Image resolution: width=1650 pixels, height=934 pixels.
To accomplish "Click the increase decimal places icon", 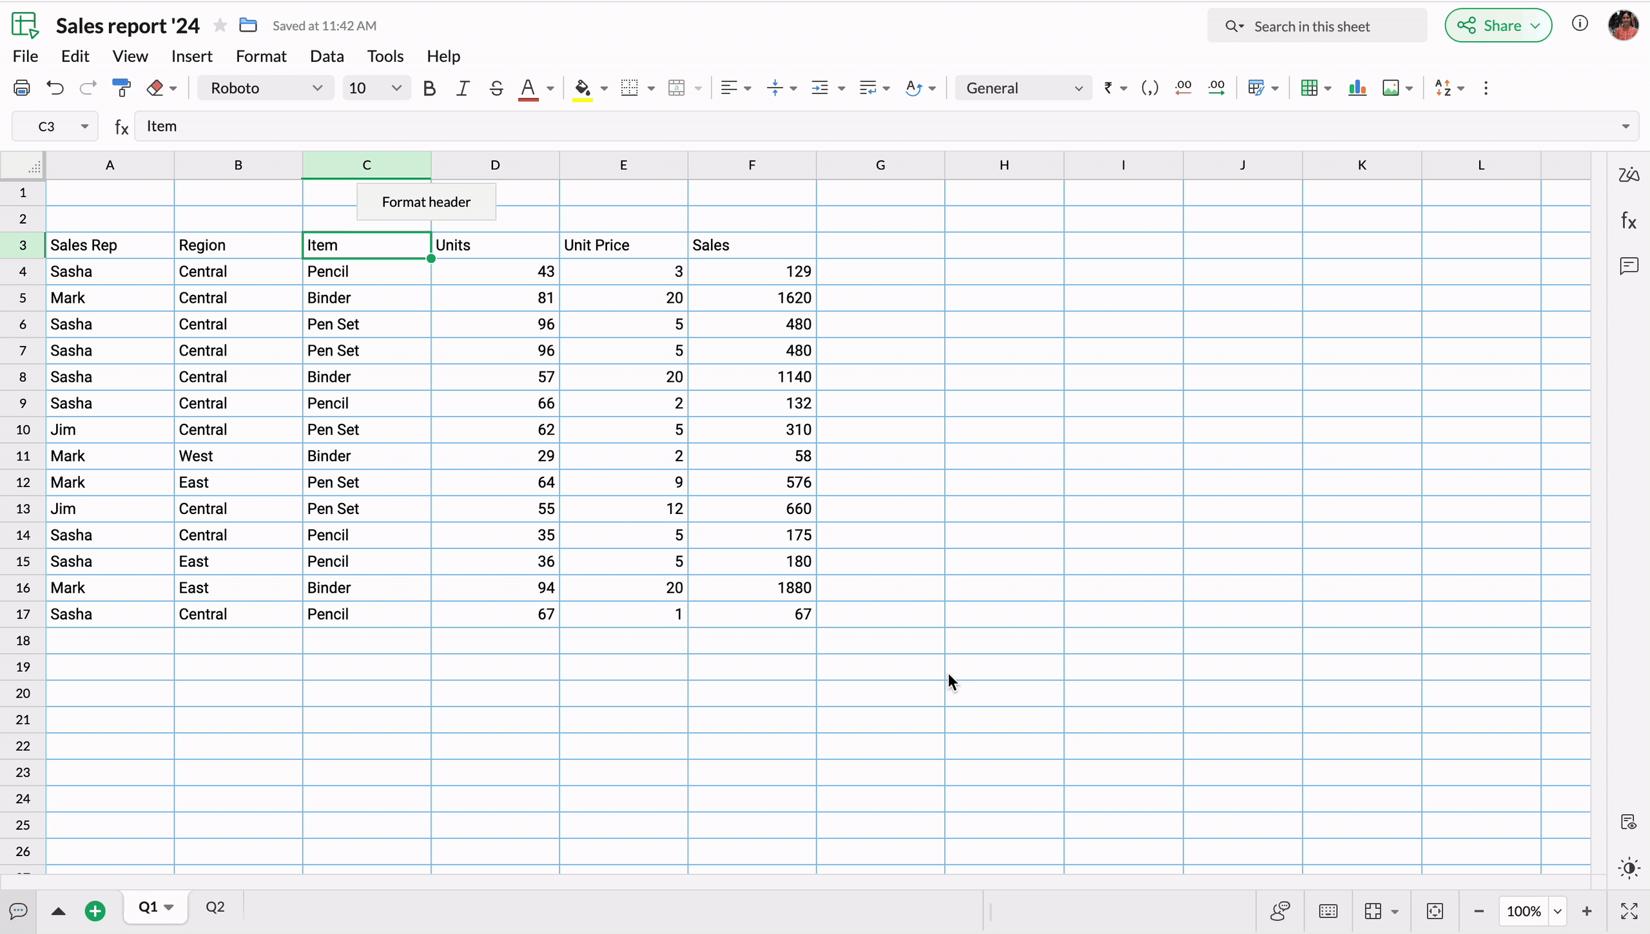I will click(x=1216, y=88).
